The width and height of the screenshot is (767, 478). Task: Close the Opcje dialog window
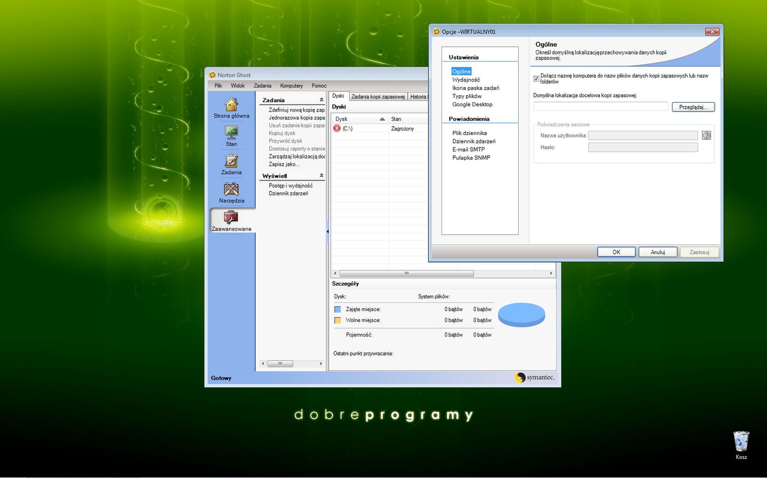(x=712, y=31)
